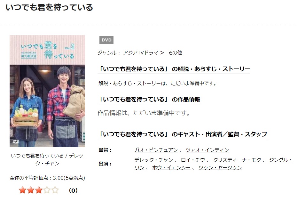Image resolution: width=297 pixels, height=201 pixels.
Task: Open director ガオ・ピンチュアン link
Action: click(x=156, y=150)
